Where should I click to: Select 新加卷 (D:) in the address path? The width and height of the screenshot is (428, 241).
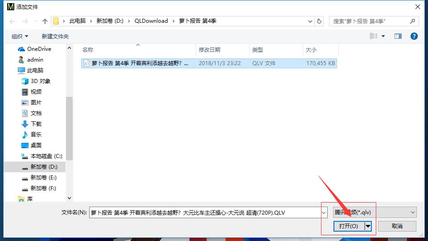(x=110, y=21)
